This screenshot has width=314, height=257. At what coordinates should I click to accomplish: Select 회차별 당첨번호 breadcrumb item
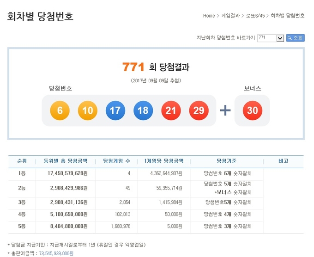(x=287, y=16)
